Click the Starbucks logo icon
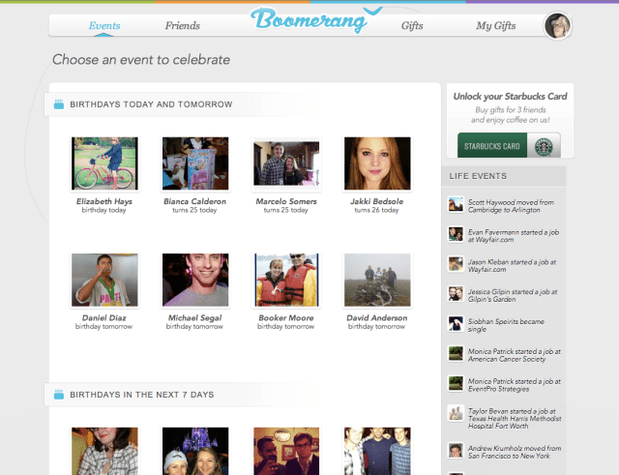Viewport: 619px width, 475px height. pyautogui.click(x=544, y=146)
